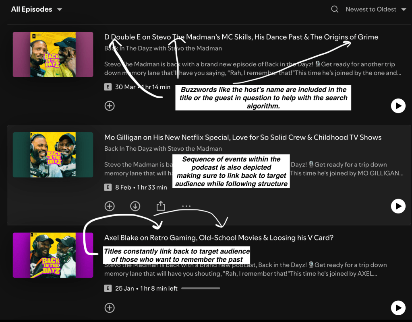The width and height of the screenshot is (412, 322).
Task: Add D Double E episode to library
Action: [110, 106]
